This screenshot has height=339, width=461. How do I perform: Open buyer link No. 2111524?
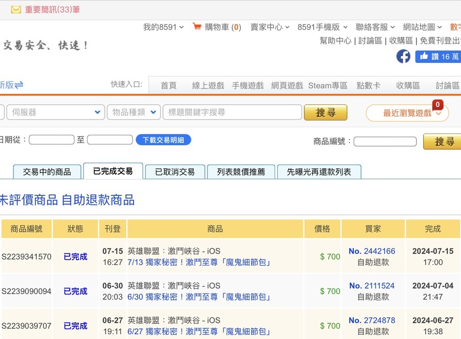point(372,286)
